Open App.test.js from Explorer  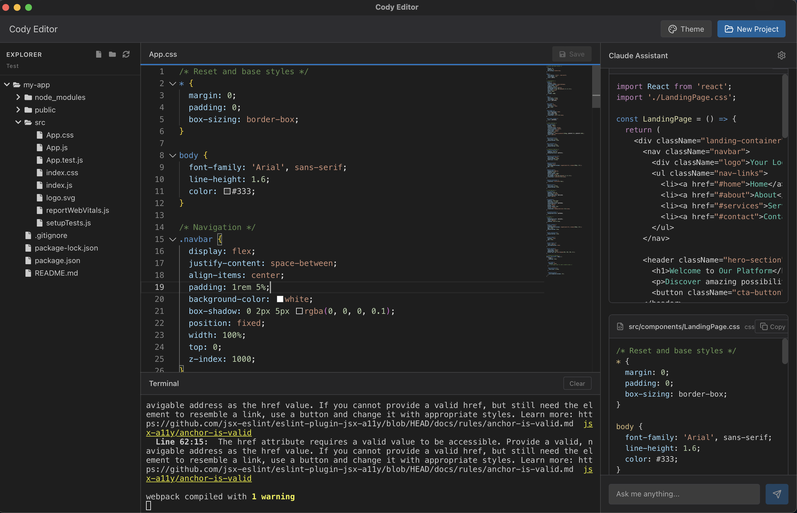coord(64,160)
